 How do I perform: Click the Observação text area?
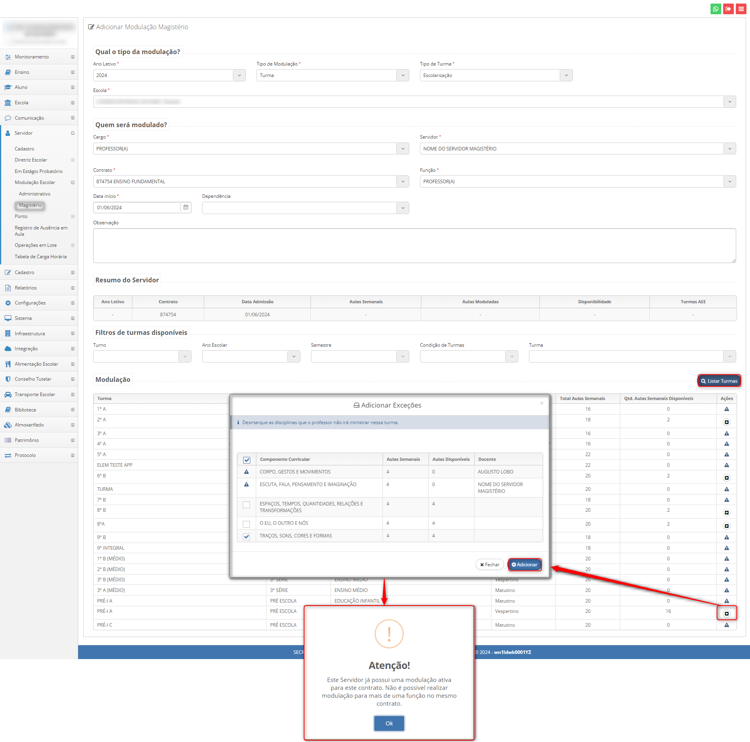click(414, 246)
